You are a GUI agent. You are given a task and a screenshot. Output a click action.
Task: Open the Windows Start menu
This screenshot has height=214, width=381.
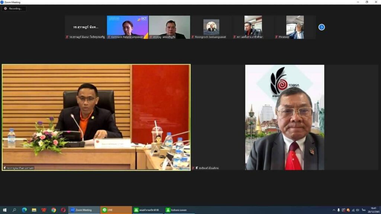5,210
